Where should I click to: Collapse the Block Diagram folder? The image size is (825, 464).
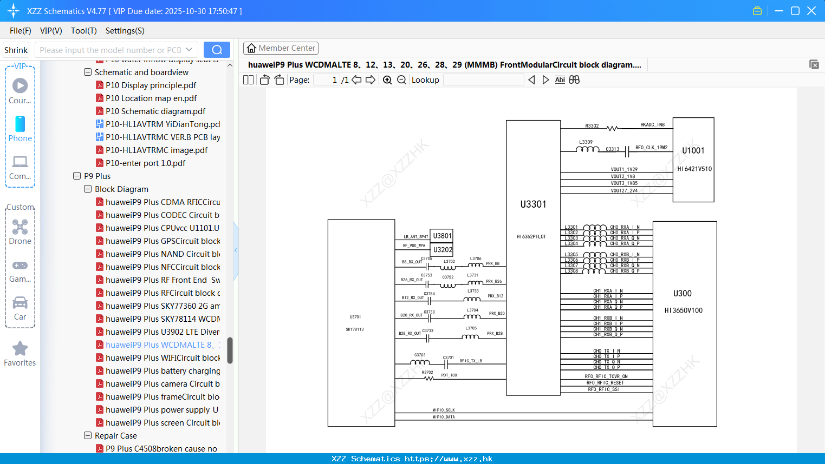[88, 189]
